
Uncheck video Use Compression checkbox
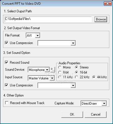point(6,43)
